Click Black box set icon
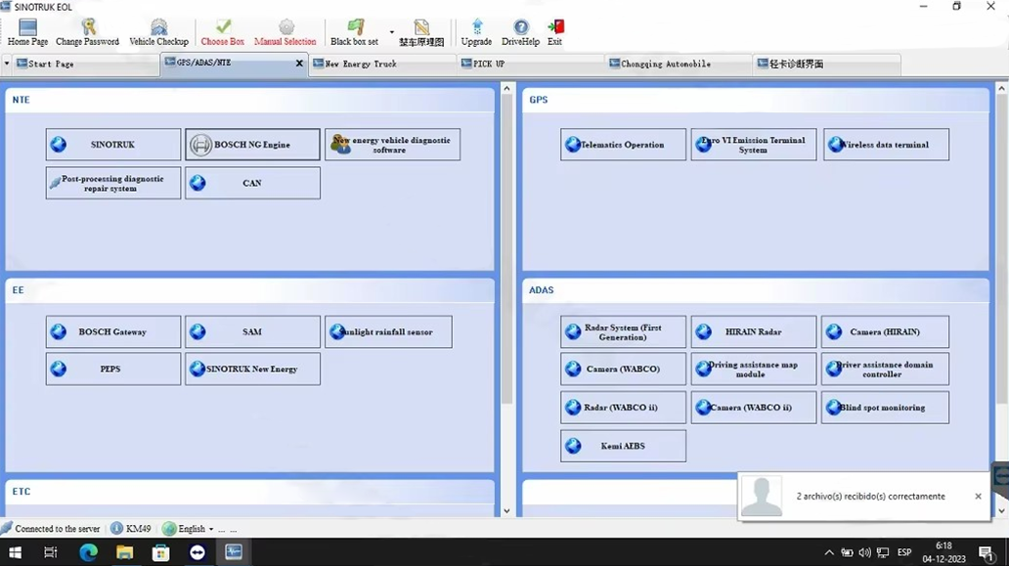Viewport: 1009px width, 566px height. click(355, 32)
